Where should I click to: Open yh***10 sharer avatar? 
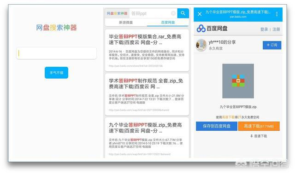click(x=201, y=45)
